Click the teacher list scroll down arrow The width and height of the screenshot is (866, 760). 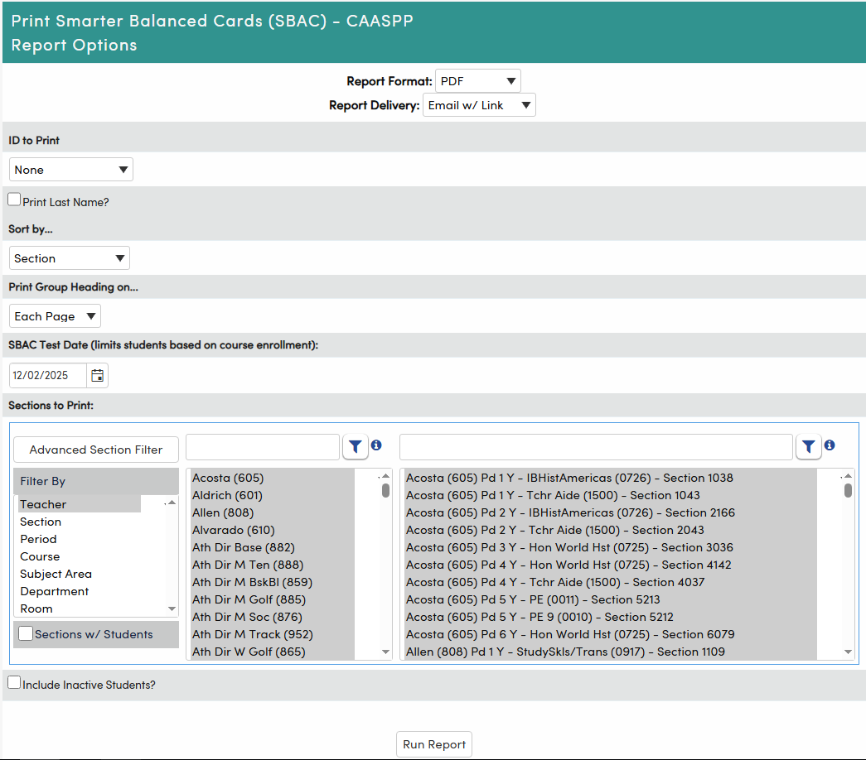tap(385, 652)
